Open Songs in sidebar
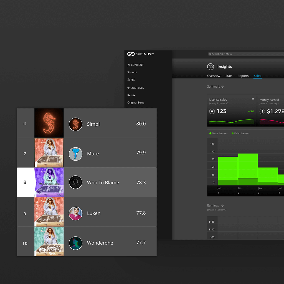Screen dimensions: 284x284 (131, 80)
